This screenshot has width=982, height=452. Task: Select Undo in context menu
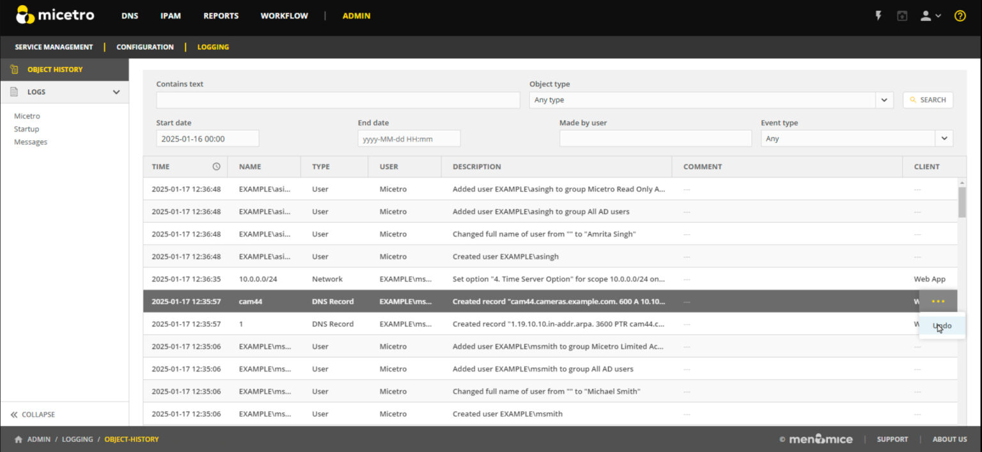942,325
